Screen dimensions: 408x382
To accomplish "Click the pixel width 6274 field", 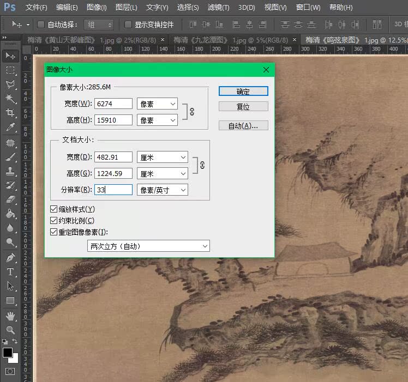I will (x=113, y=104).
